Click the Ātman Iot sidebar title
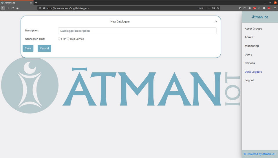Image resolution: width=278 pixels, height=158 pixels. coord(260,17)
